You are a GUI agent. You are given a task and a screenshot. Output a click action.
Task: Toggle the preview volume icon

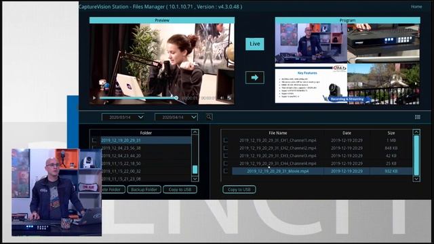[x=222, y=98]
